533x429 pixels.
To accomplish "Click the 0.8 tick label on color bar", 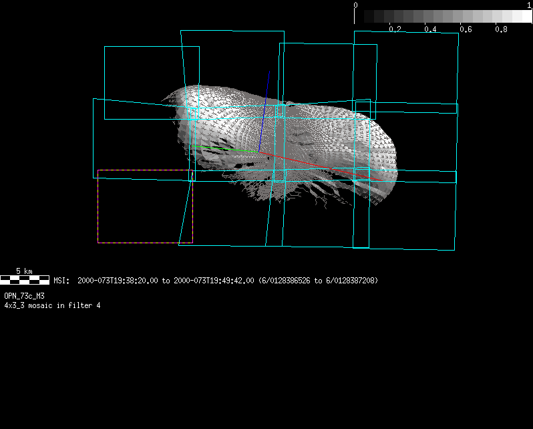I will pyautogui.click(x=501, y=29).
